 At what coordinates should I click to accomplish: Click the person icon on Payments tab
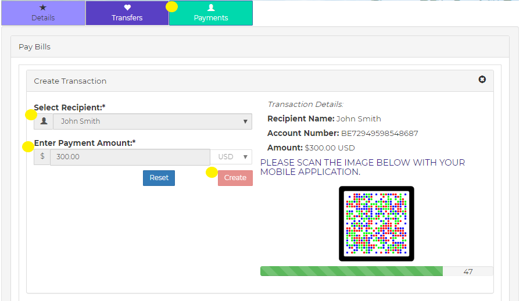point(211,8)
